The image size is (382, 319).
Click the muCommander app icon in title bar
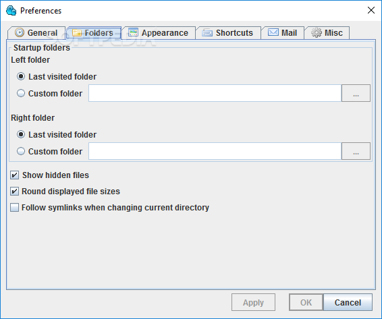coord(11,11)
